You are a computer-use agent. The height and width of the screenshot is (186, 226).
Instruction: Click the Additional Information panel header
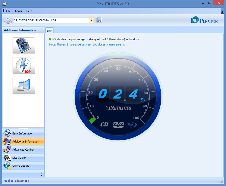pyautogui.click(x=23, y=30)
